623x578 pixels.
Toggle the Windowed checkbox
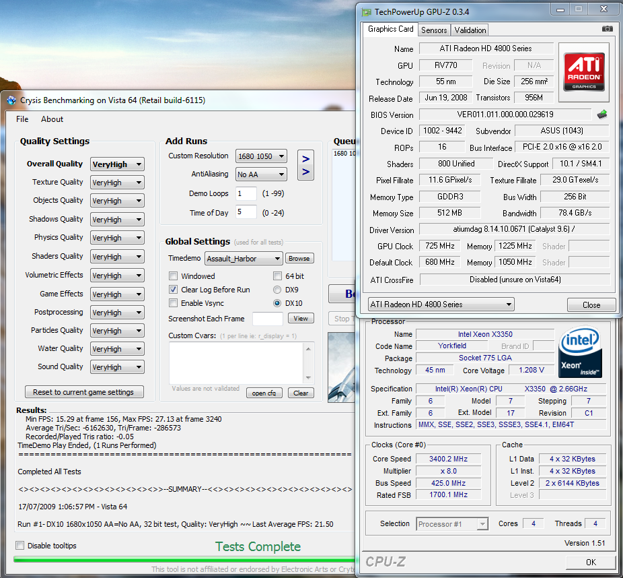tap(173, 276)
